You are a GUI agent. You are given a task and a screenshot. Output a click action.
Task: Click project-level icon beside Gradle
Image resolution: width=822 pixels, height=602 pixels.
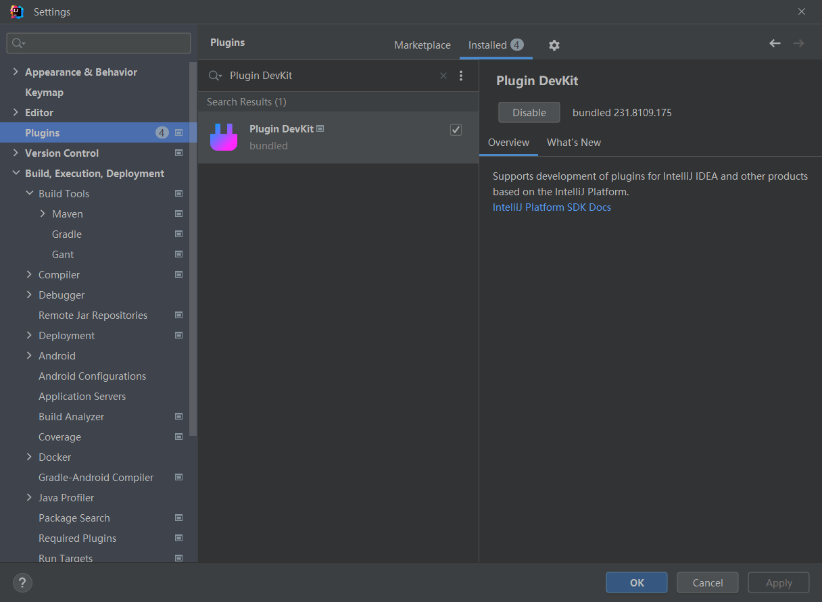coord(179,234)
